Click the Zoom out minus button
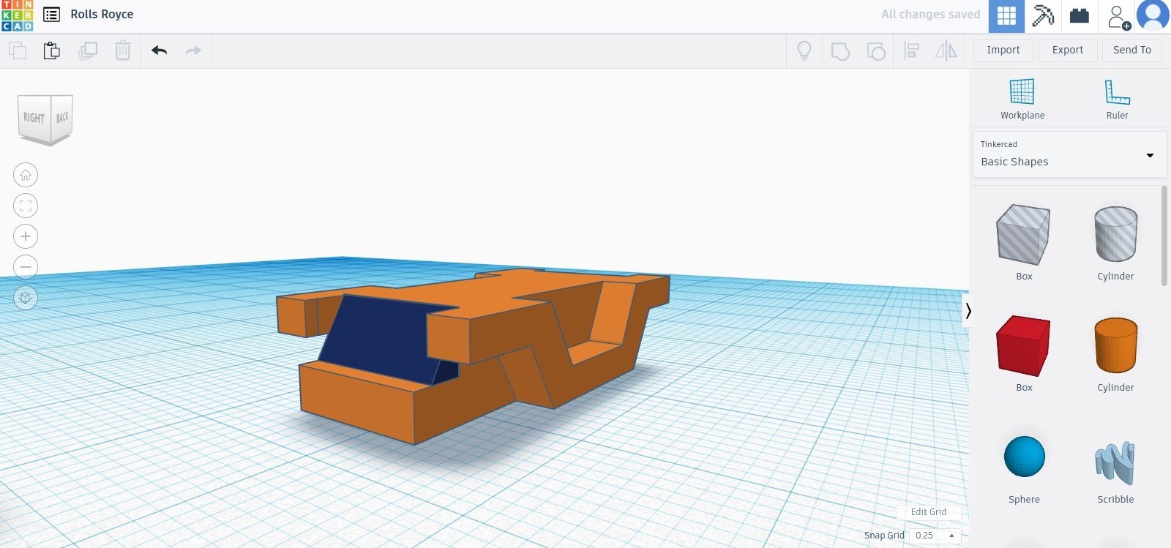The width and height of the screenshot is (1171, 548). coord(26,267)
